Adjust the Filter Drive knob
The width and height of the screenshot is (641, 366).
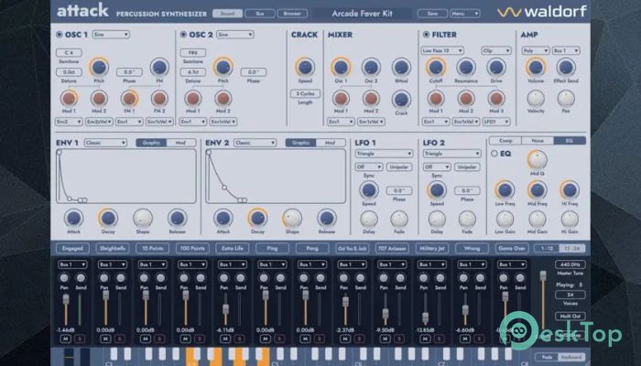pyautogui.click(x=496, y=67)
